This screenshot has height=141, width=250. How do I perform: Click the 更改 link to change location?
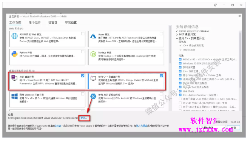83,118
